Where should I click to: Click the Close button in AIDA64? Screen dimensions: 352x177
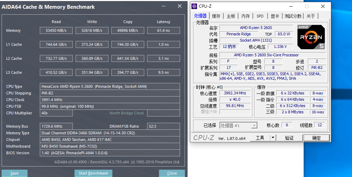pyautogui.click(x=172, y=173)
